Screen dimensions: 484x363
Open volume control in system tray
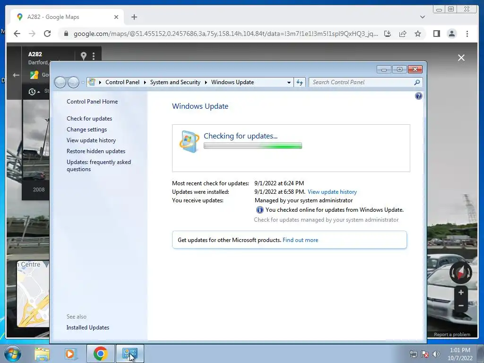436,354
